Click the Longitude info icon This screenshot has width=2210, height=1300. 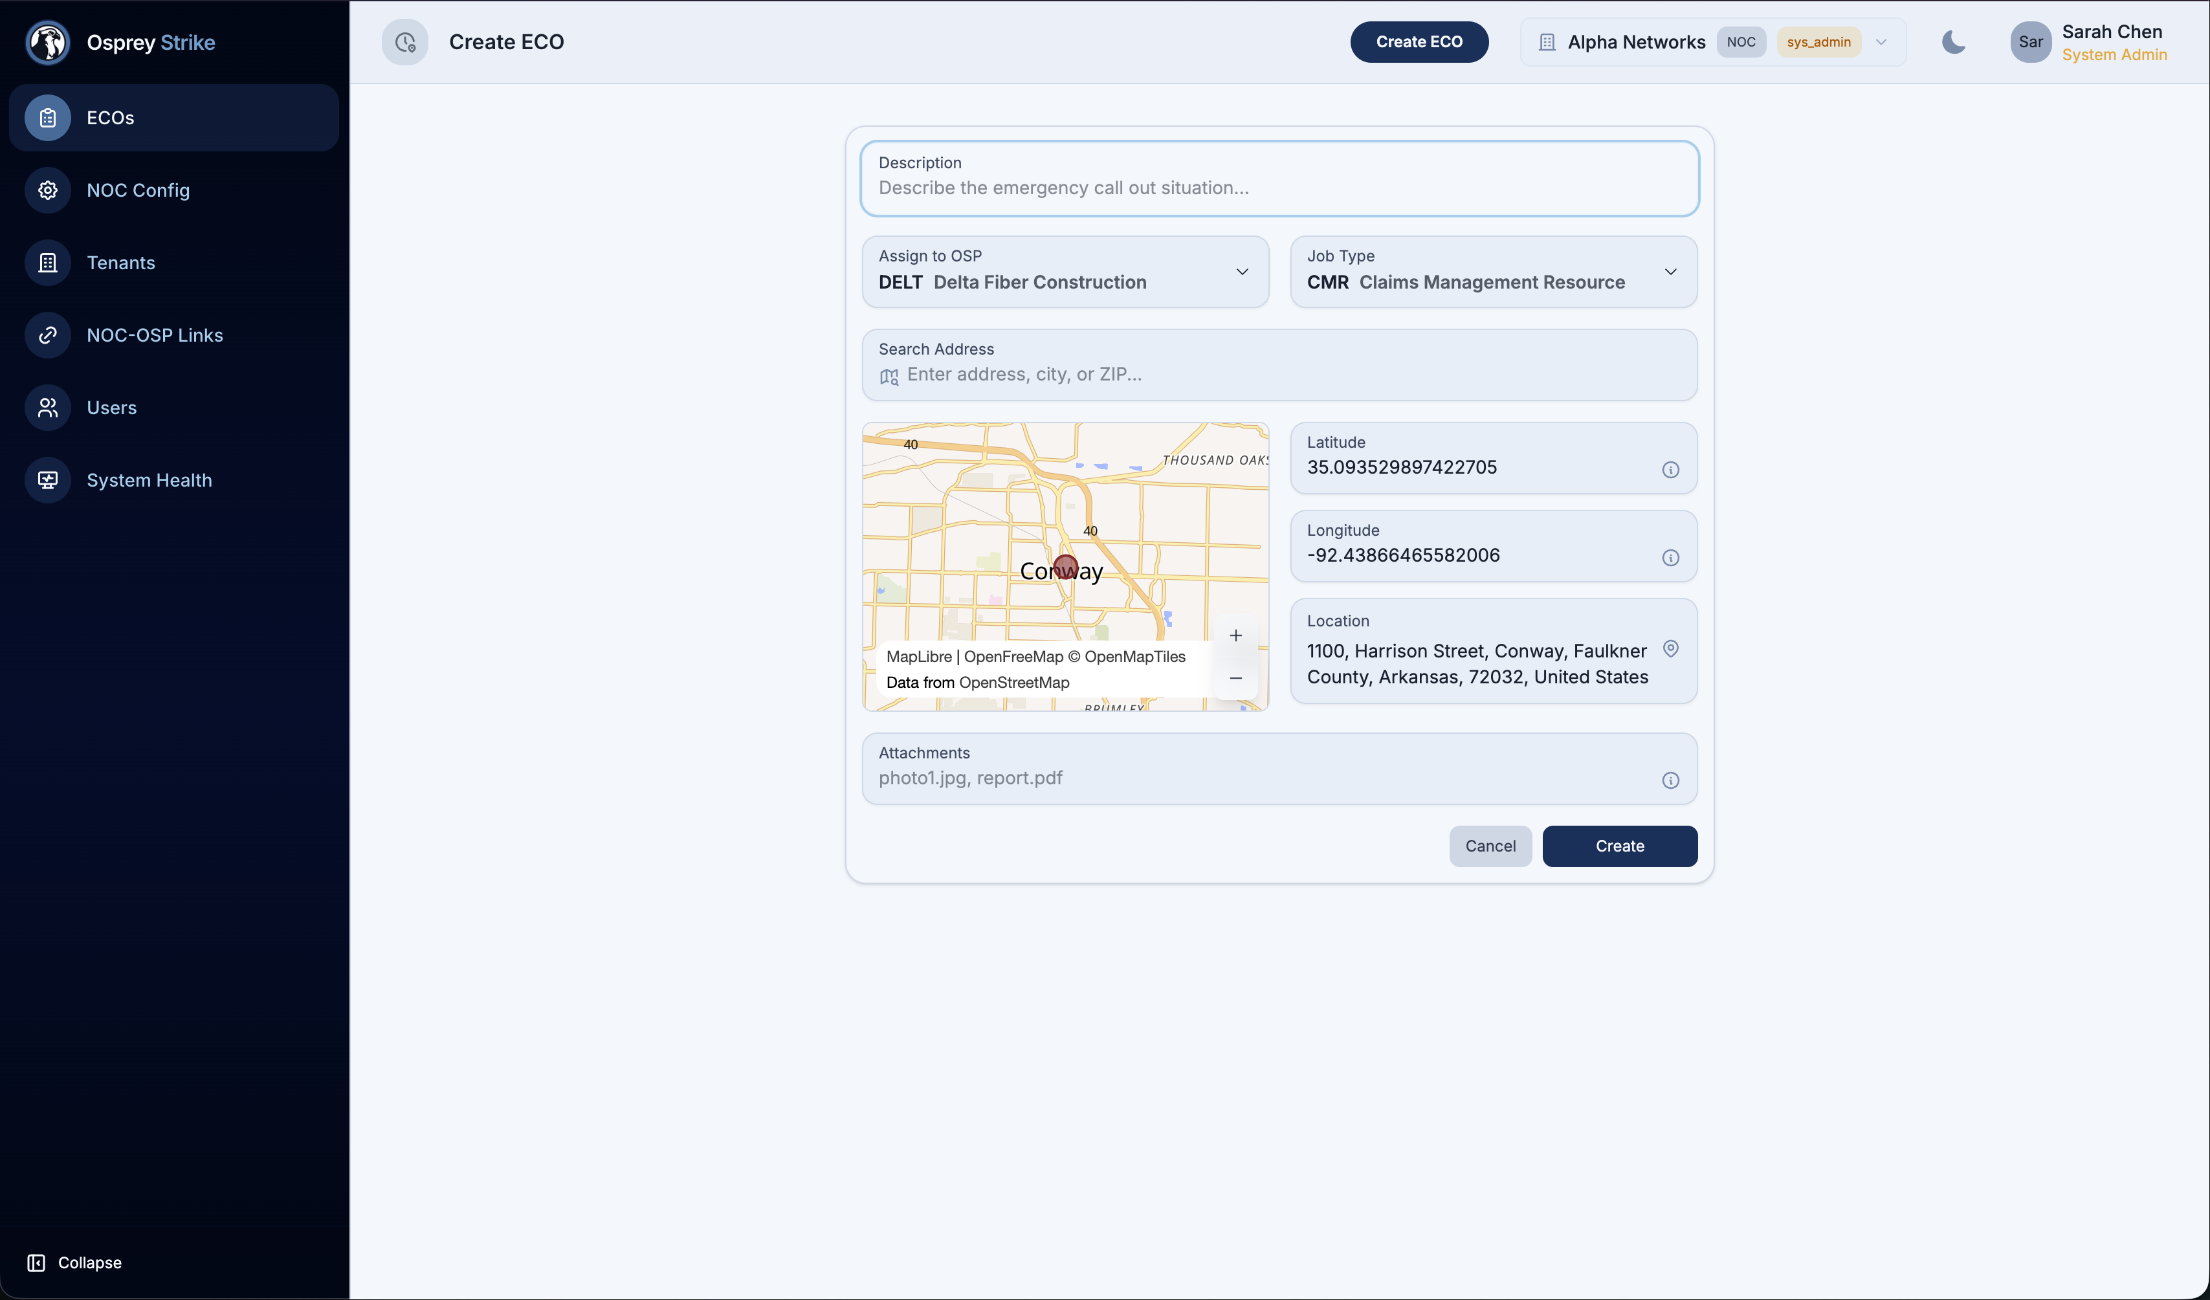point(1670,558)
